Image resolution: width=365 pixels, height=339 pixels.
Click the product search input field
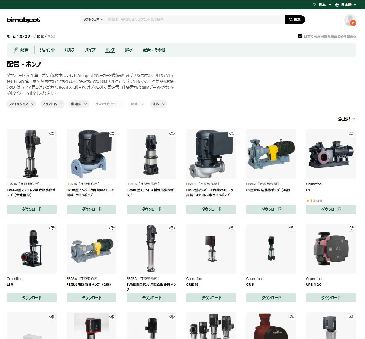click(195, 20)
